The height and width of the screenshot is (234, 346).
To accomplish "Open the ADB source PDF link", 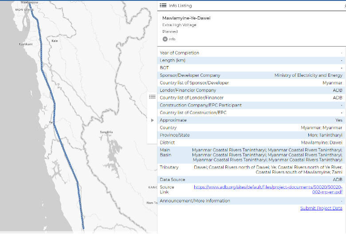I will point(268,190).
